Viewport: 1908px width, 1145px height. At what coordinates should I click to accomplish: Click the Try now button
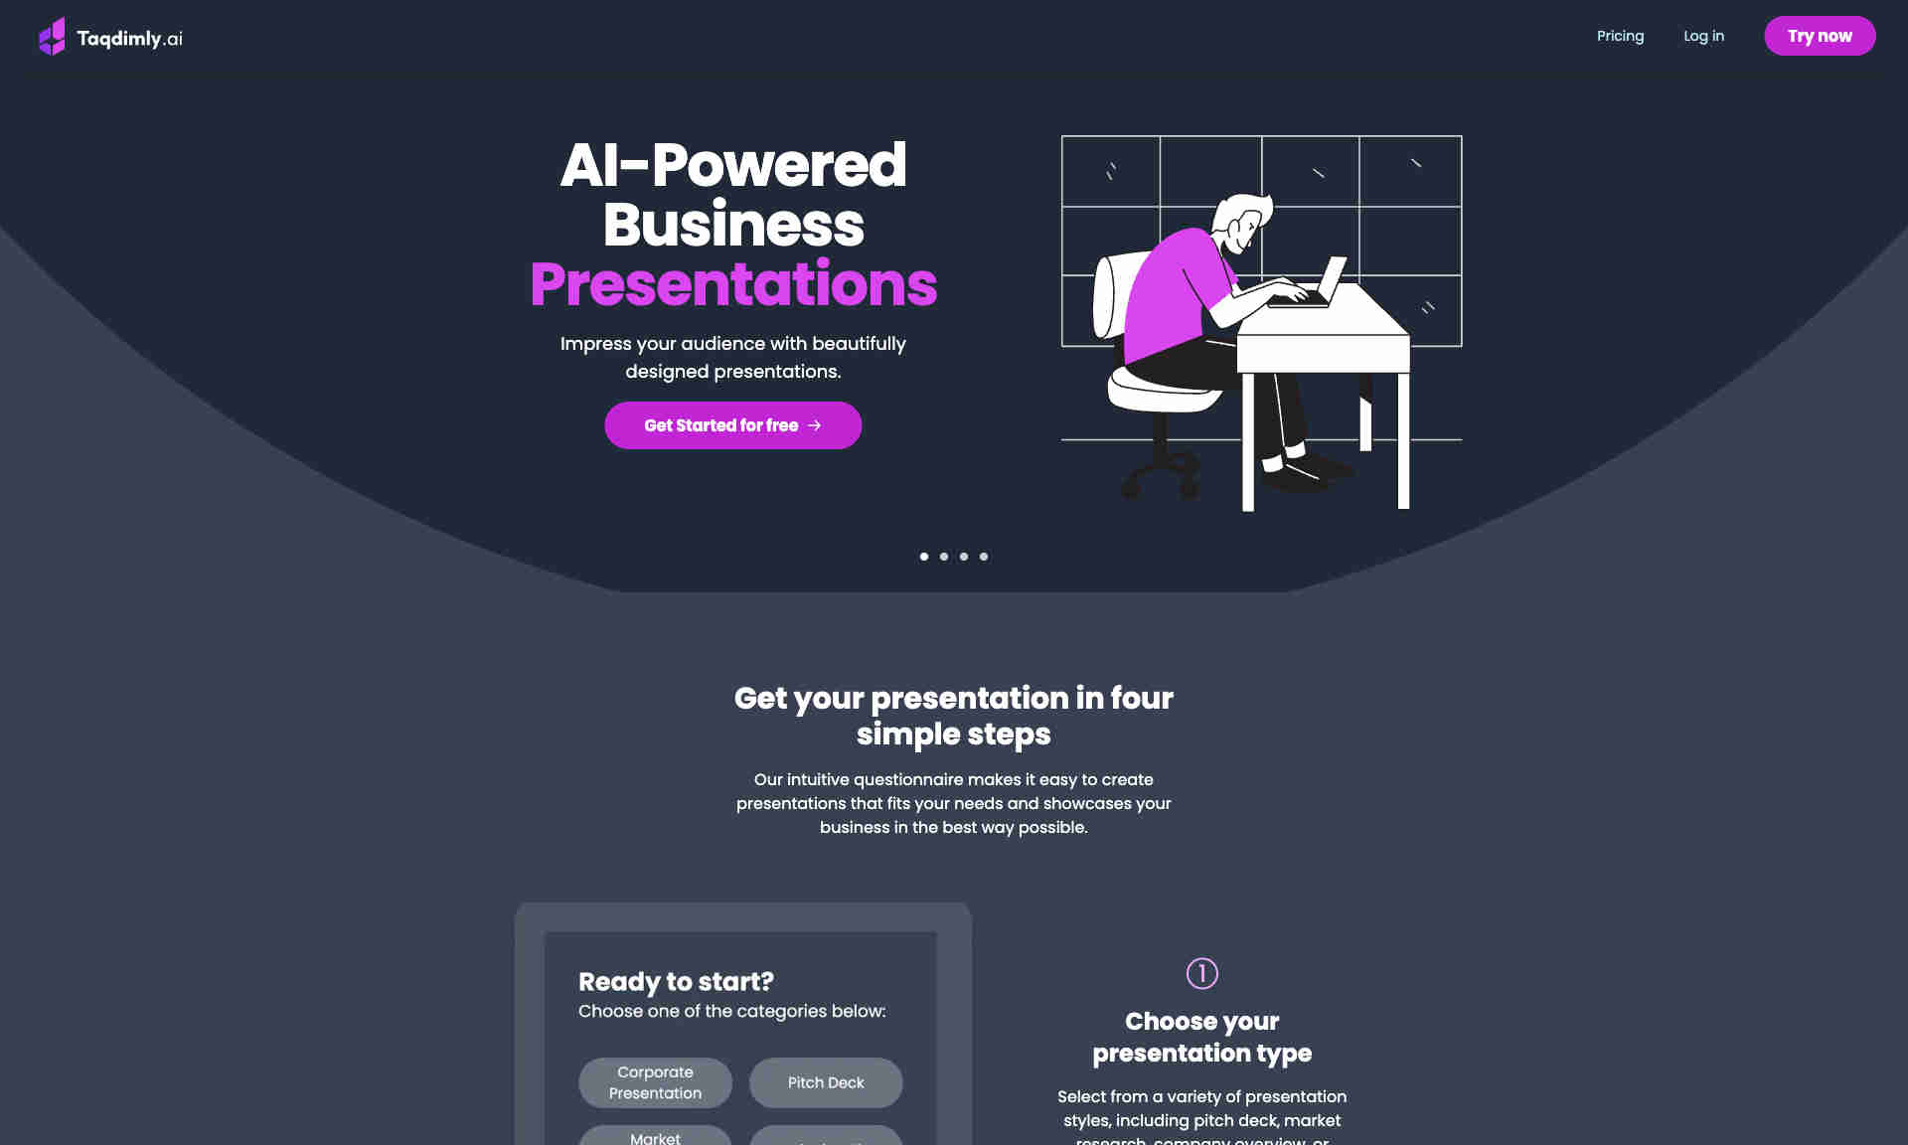(x=1820, y=36)
